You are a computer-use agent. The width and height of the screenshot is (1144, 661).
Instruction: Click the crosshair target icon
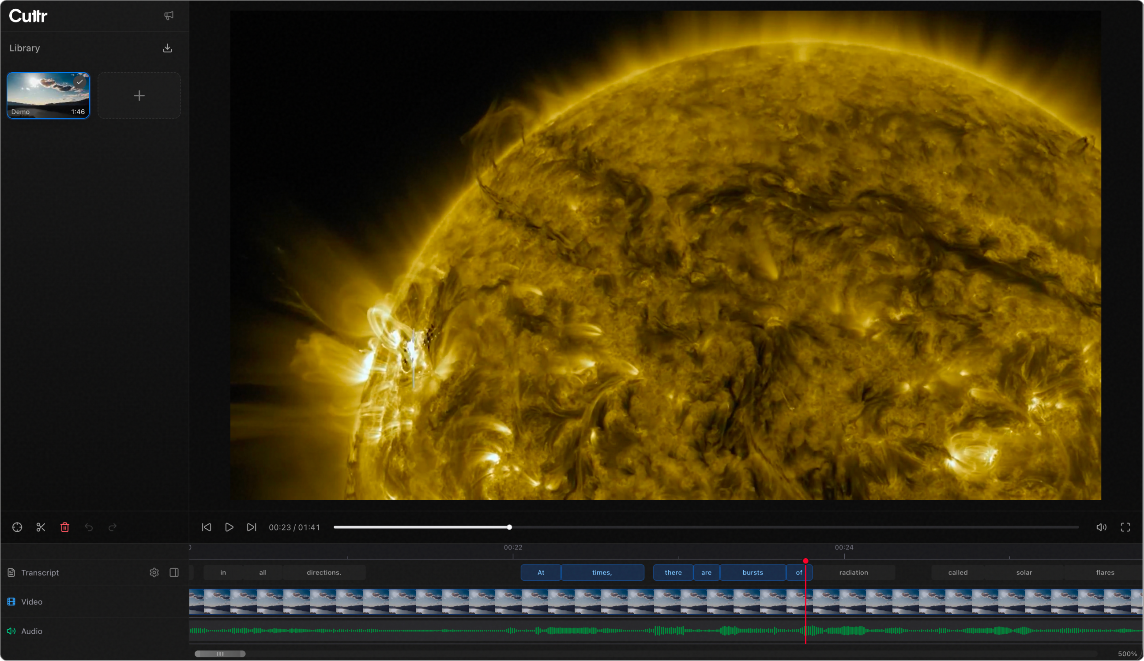(17, 527)
